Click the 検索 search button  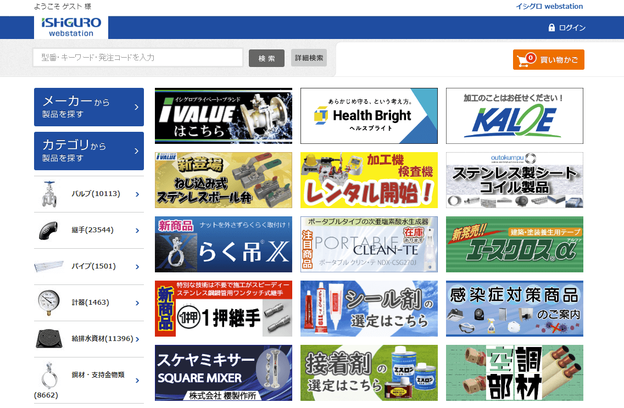[x=266, y=58]
